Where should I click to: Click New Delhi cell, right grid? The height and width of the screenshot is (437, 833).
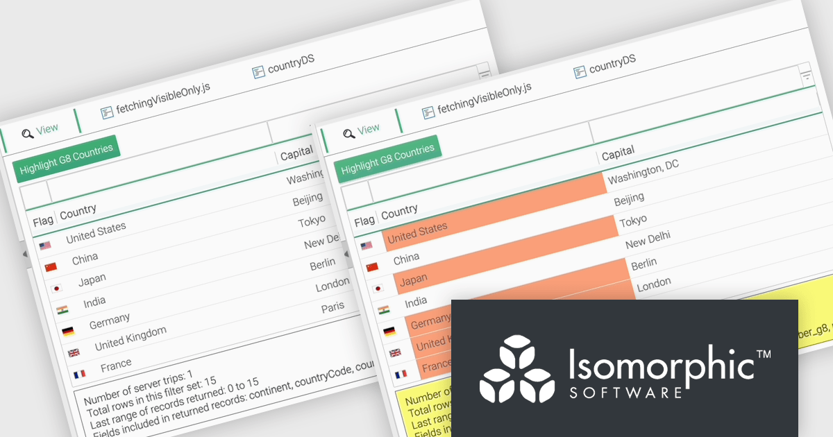[648, 241]
